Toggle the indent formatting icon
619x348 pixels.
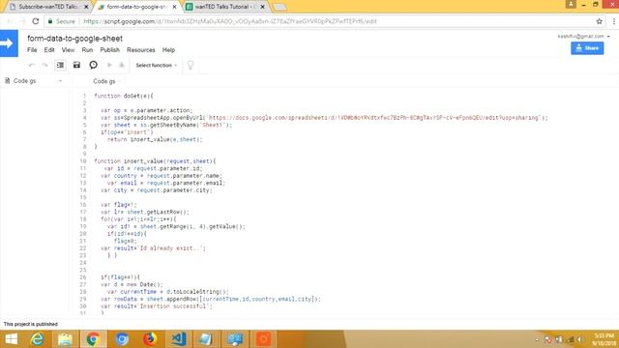(60, 65)
